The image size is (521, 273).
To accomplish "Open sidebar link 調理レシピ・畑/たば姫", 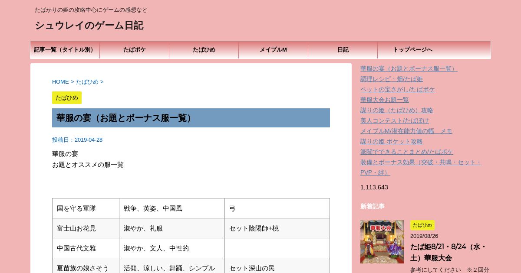I will click(392, 79).
